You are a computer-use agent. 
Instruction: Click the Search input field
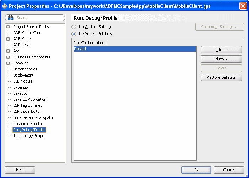[35, 18]
